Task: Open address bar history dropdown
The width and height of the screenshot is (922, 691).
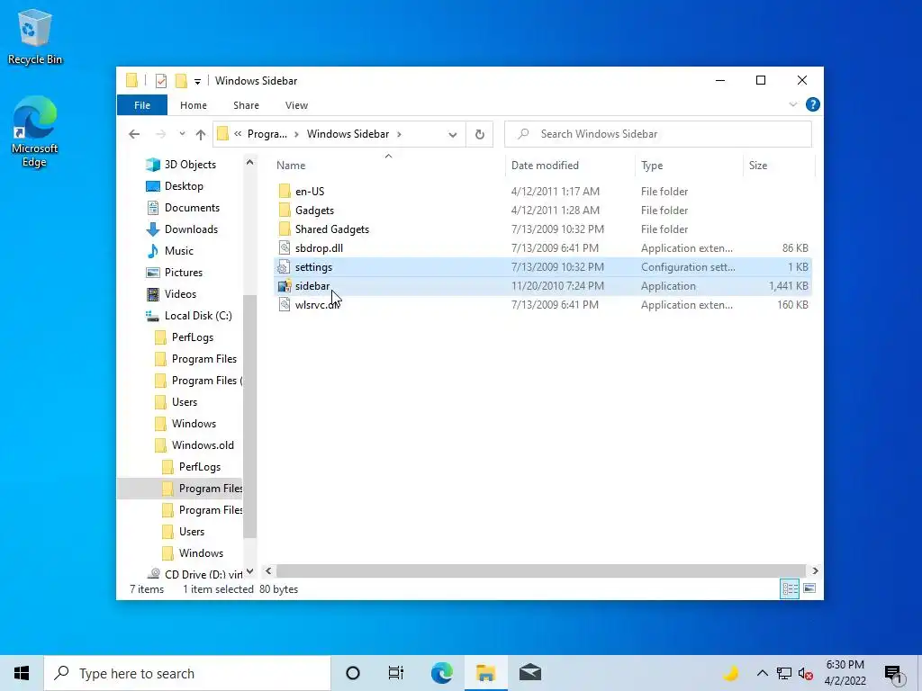Action: (x=452, y=135)
